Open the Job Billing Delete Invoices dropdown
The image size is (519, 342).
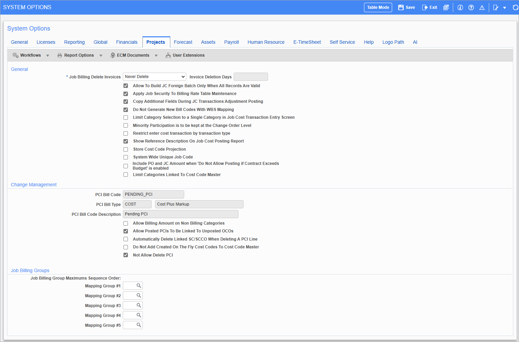(154, 76)
